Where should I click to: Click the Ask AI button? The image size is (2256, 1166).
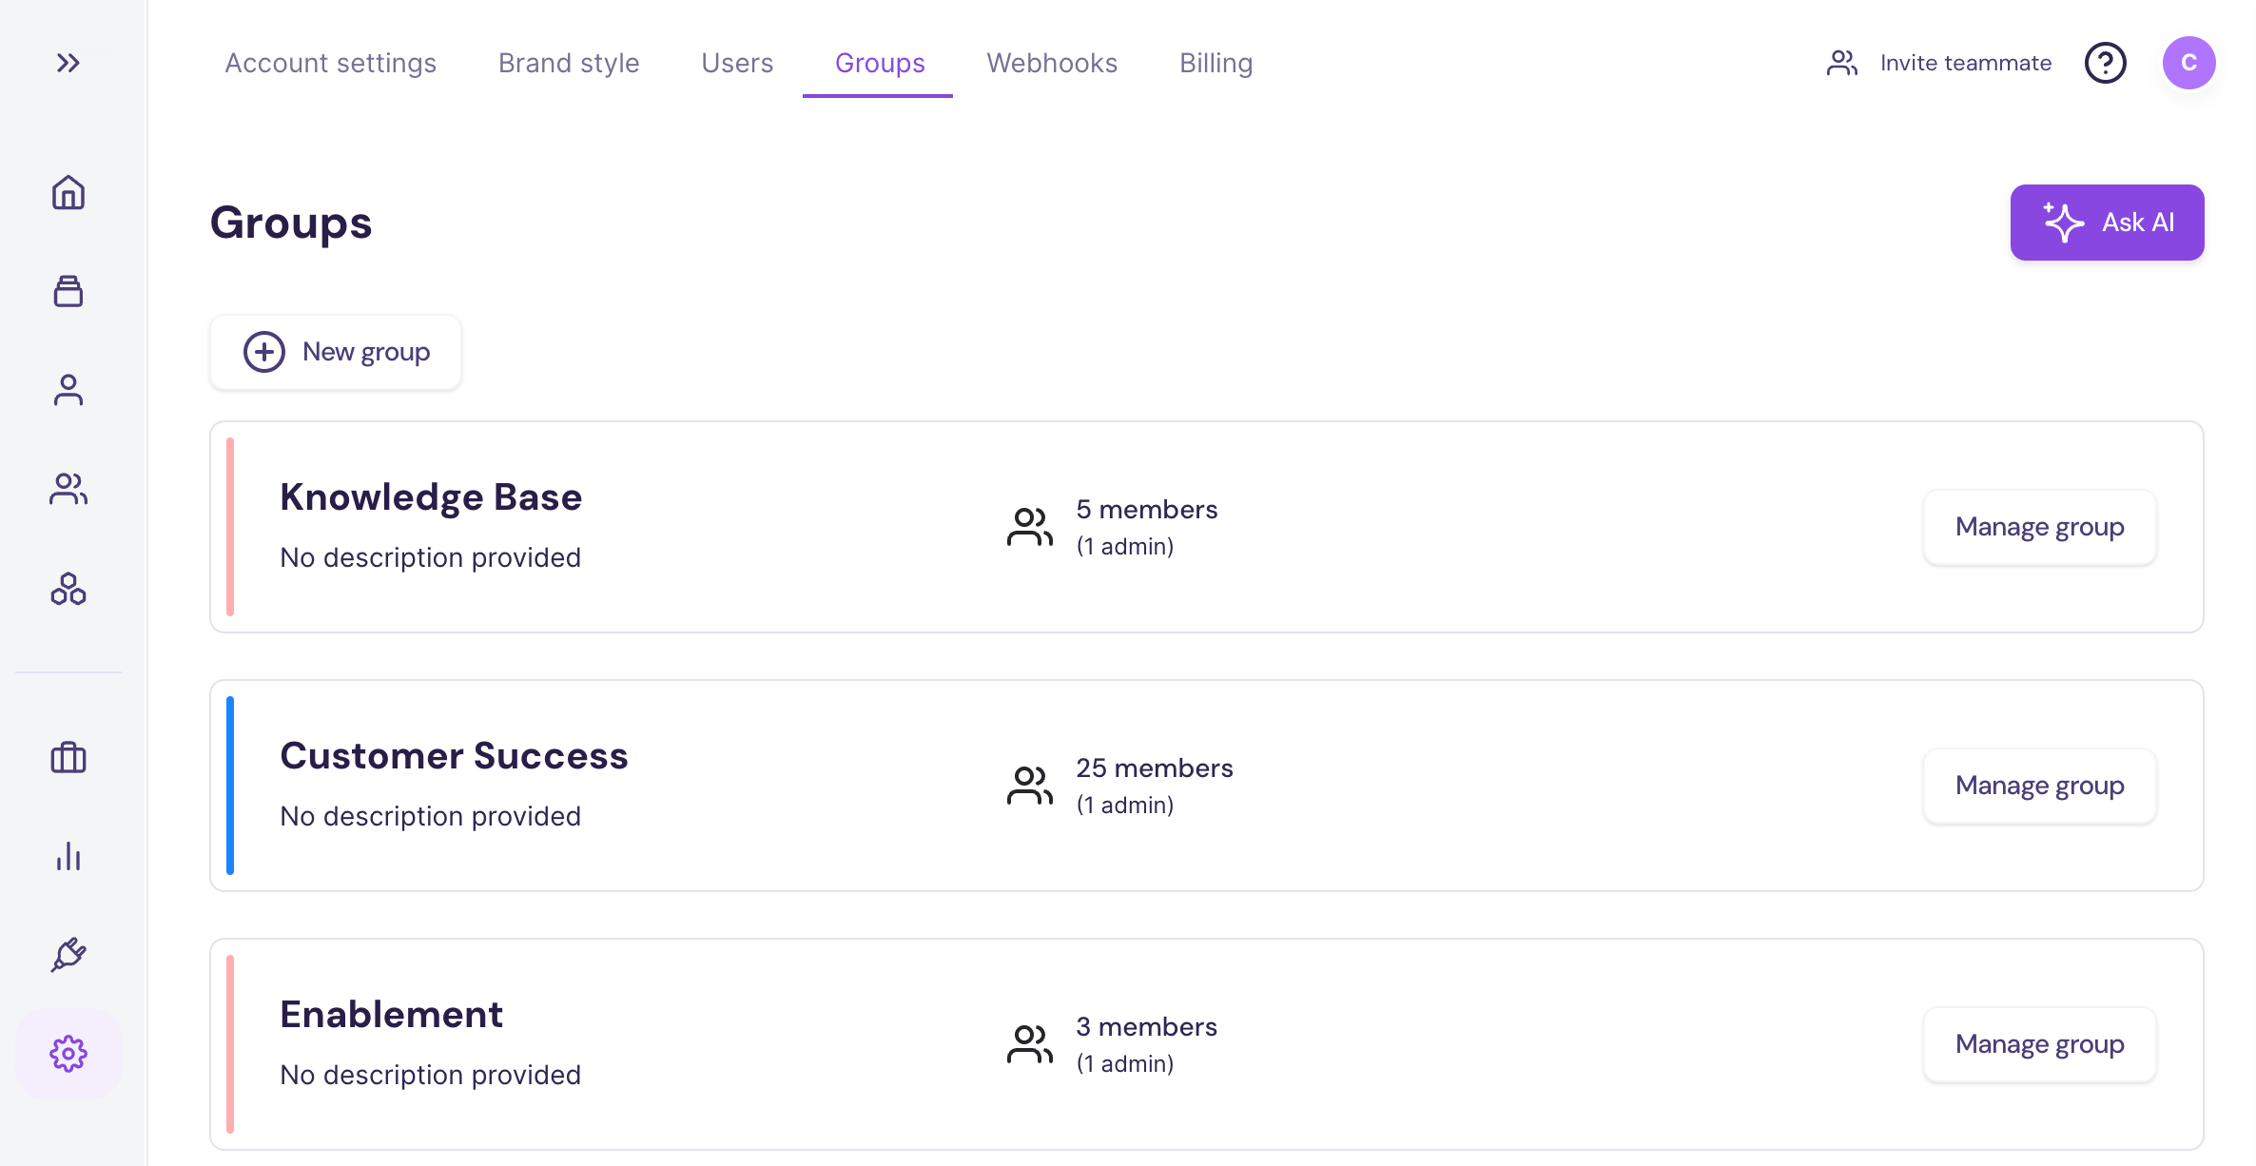pyautogui.click(x=2107, y=223)
